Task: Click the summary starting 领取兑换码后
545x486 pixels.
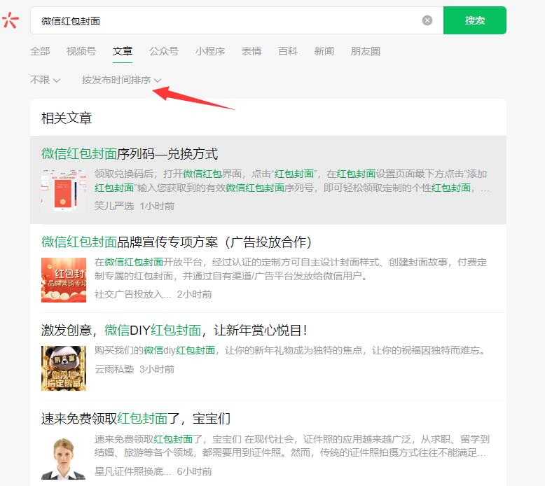Action: coord(292,181)
